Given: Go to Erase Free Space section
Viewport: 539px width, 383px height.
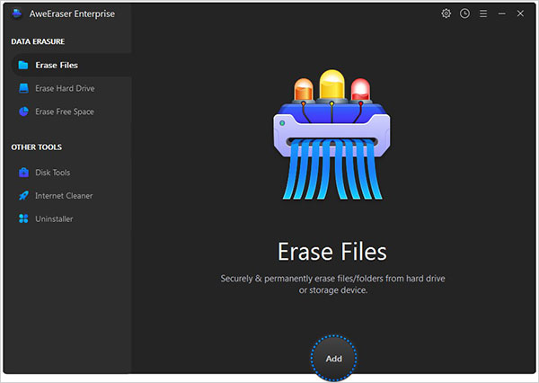Looking at the screenshot, I should pos(64,111).
